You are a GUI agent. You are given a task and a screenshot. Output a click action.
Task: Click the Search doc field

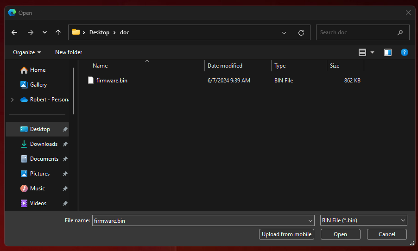click(357, 32)
